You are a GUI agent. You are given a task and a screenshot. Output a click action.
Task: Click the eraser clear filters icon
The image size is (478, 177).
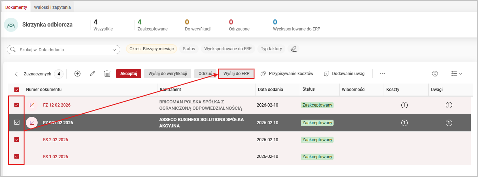(293, 49)
